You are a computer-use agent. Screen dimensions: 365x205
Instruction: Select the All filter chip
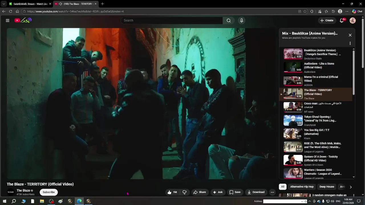tap(283, 187)
